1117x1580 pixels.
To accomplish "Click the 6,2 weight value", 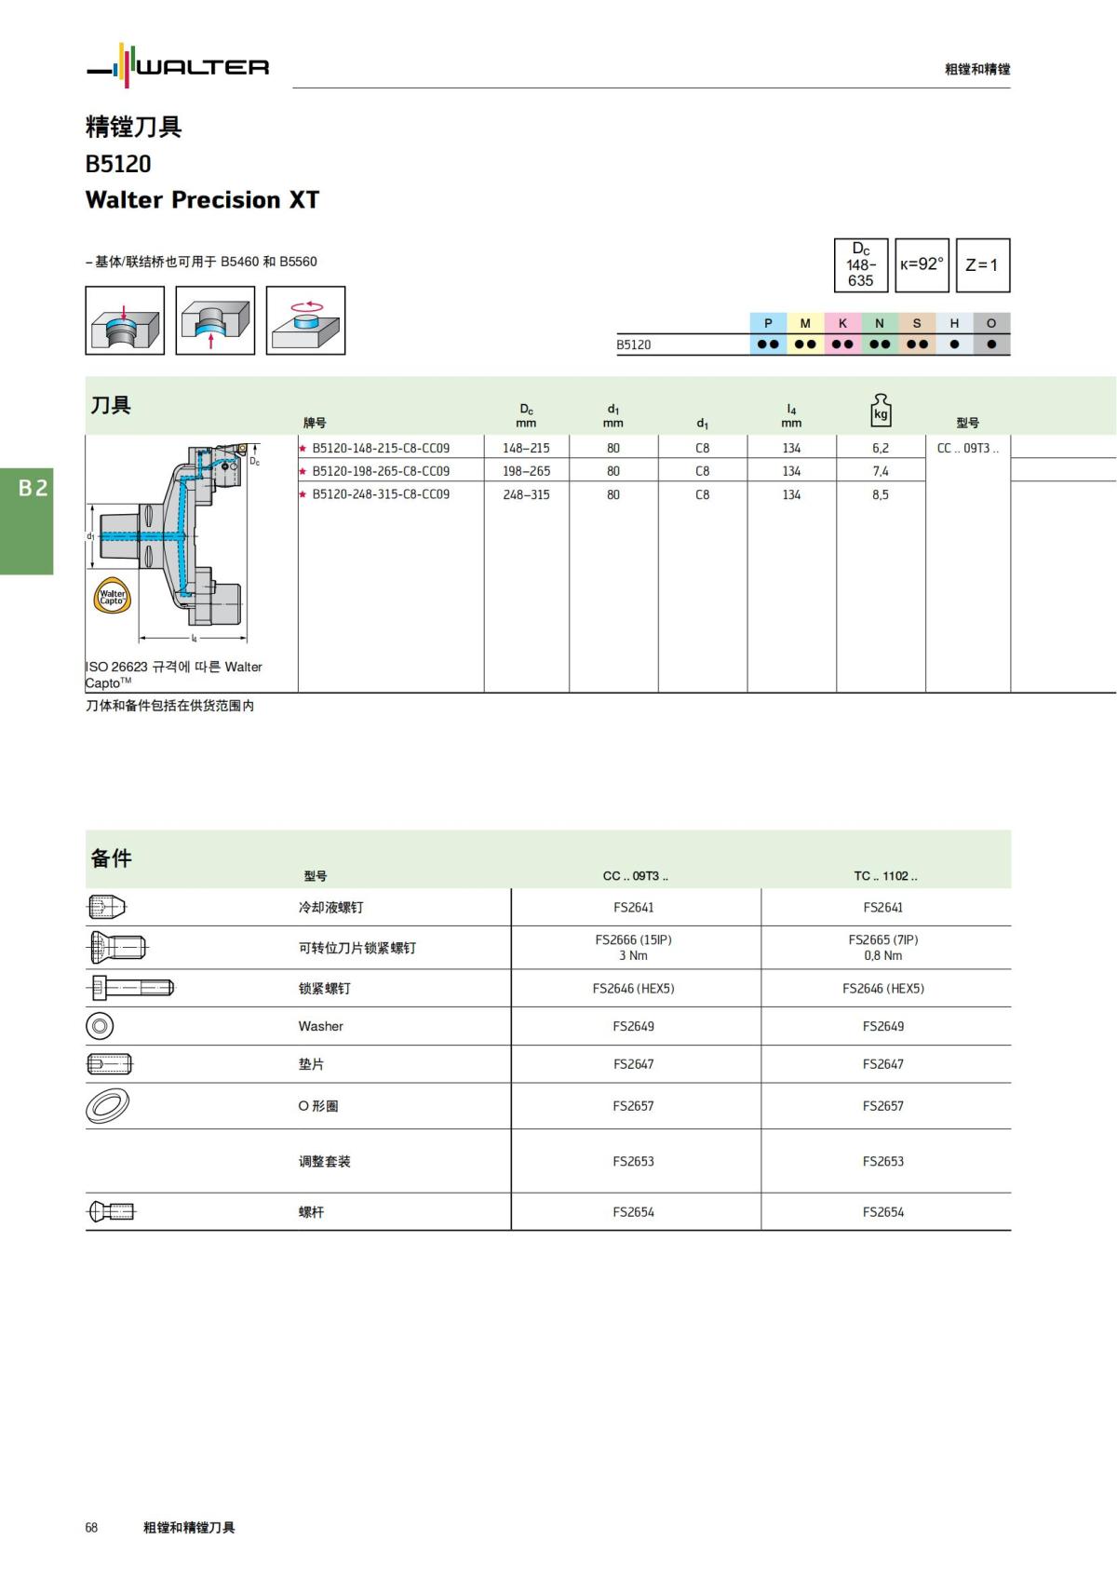I will (881, 448).
